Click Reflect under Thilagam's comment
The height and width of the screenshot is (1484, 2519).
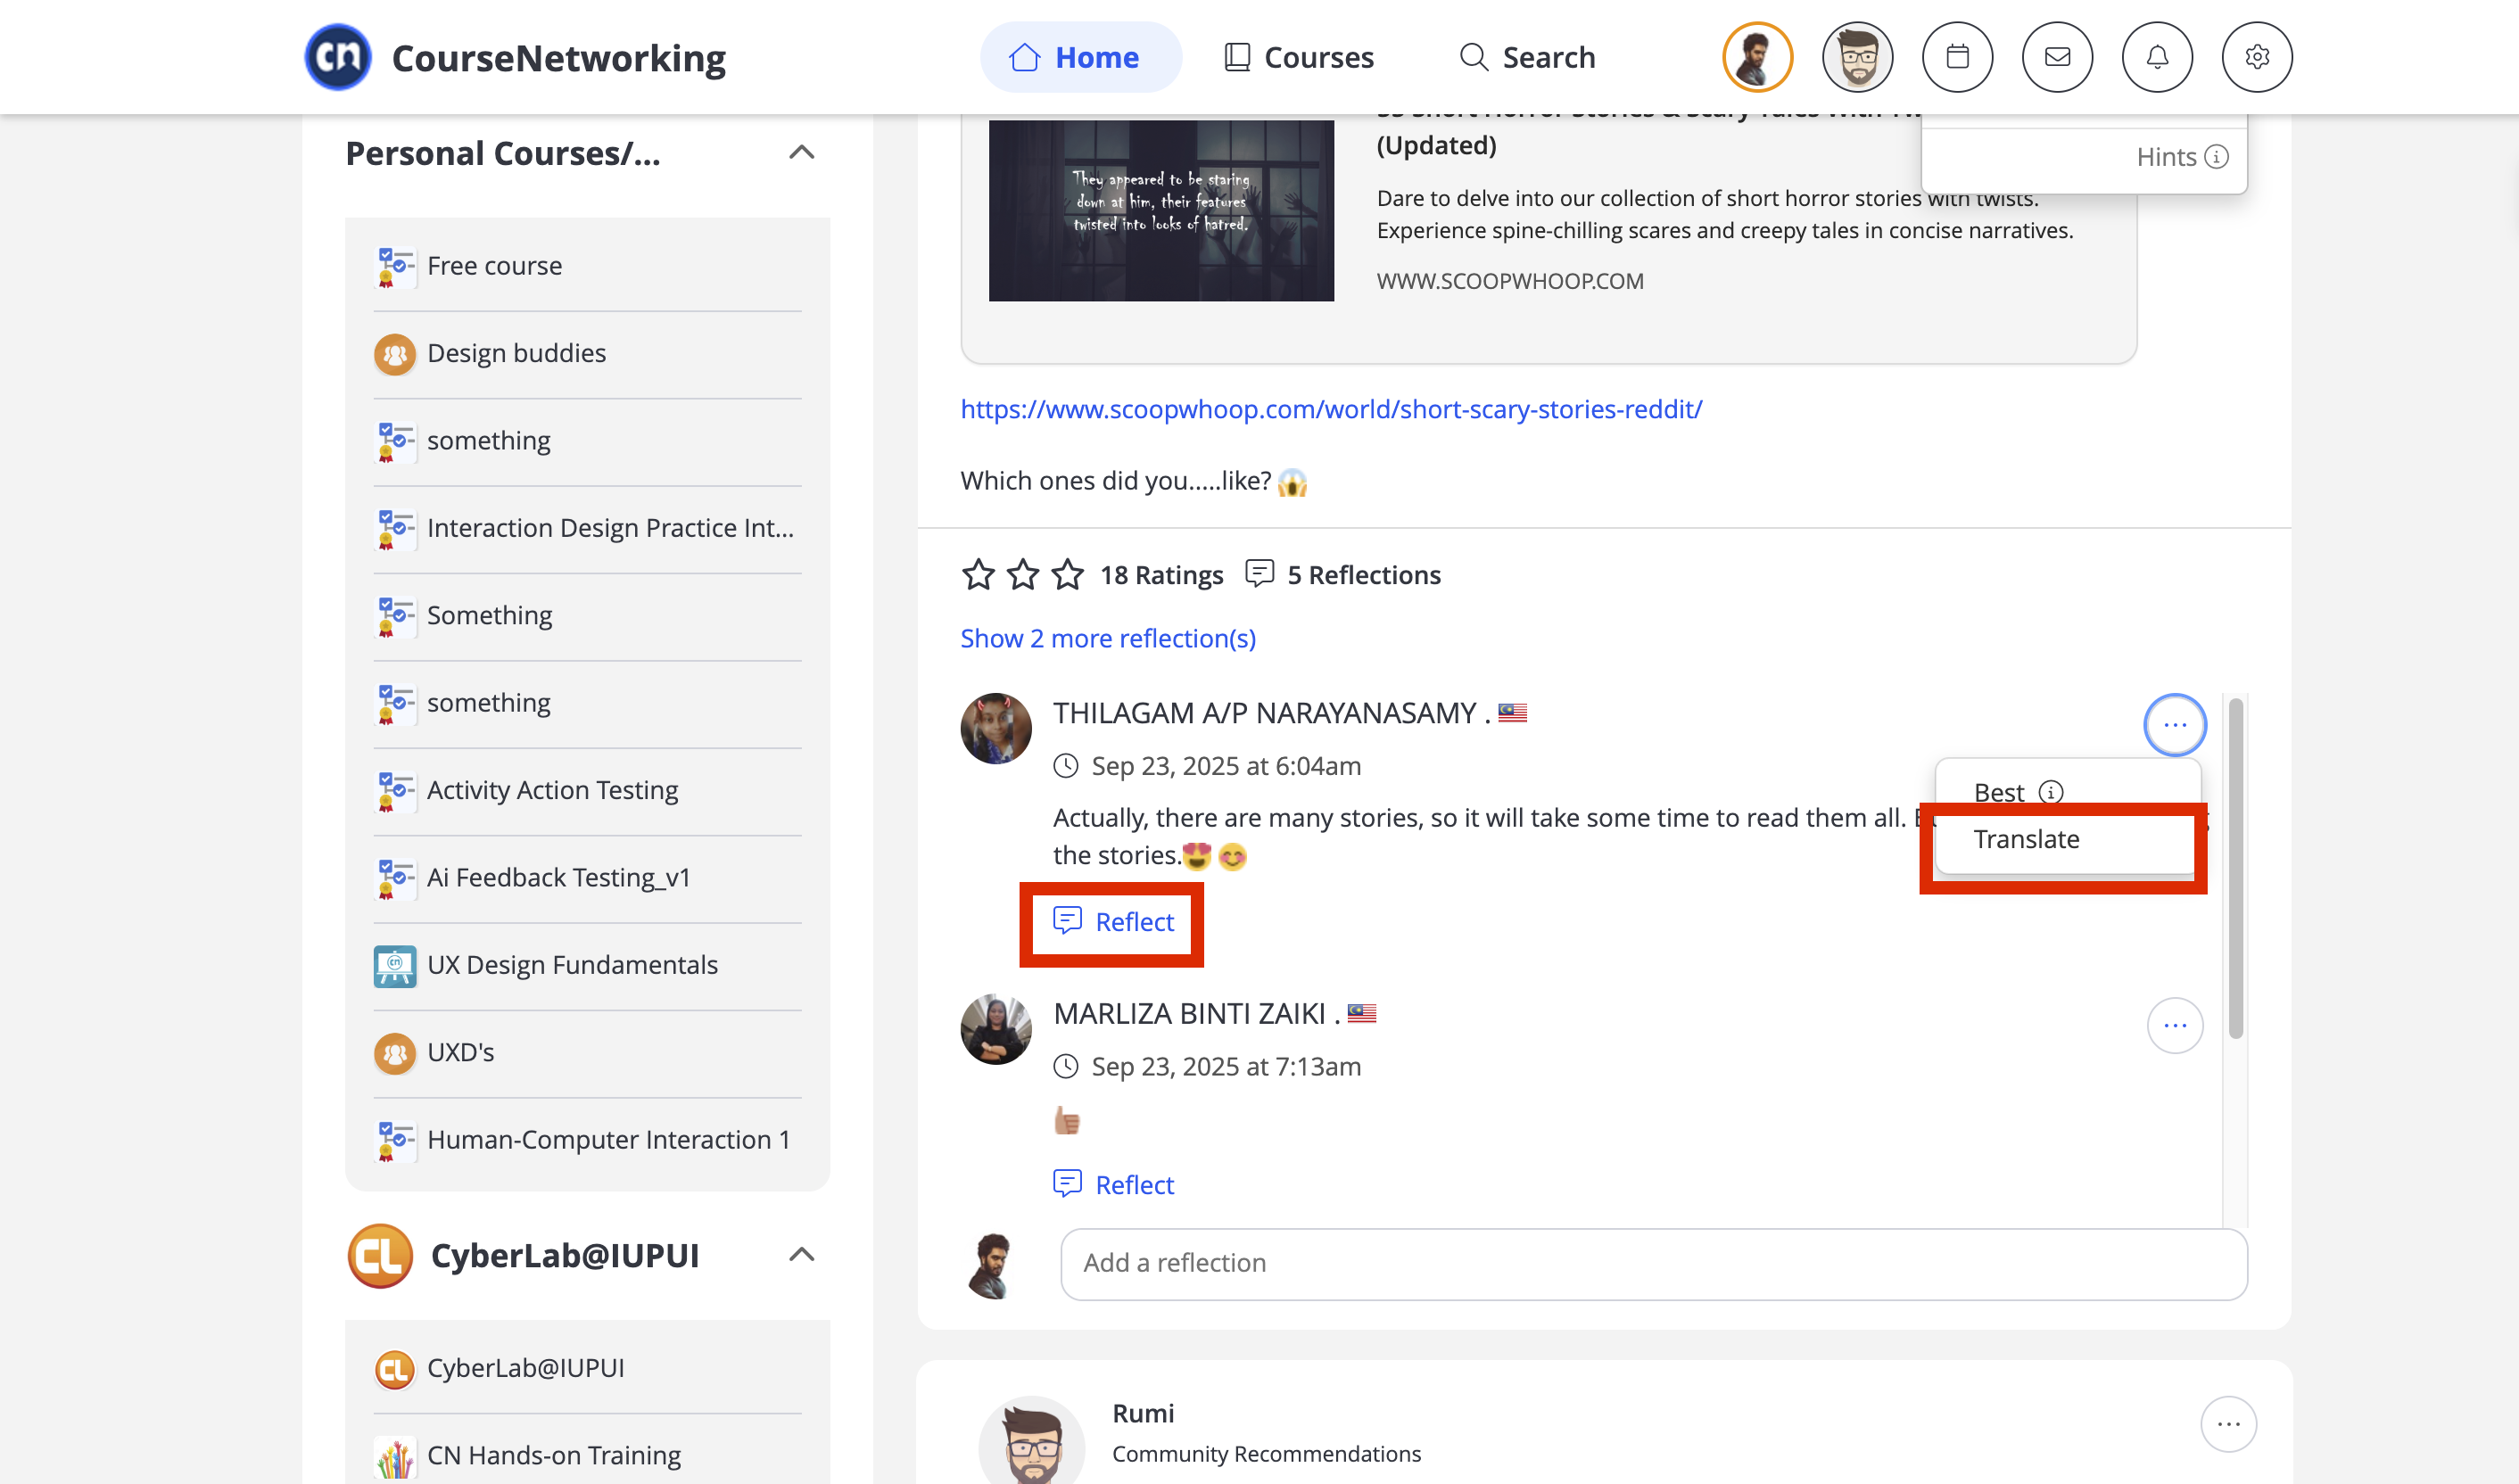[1113, 922]
